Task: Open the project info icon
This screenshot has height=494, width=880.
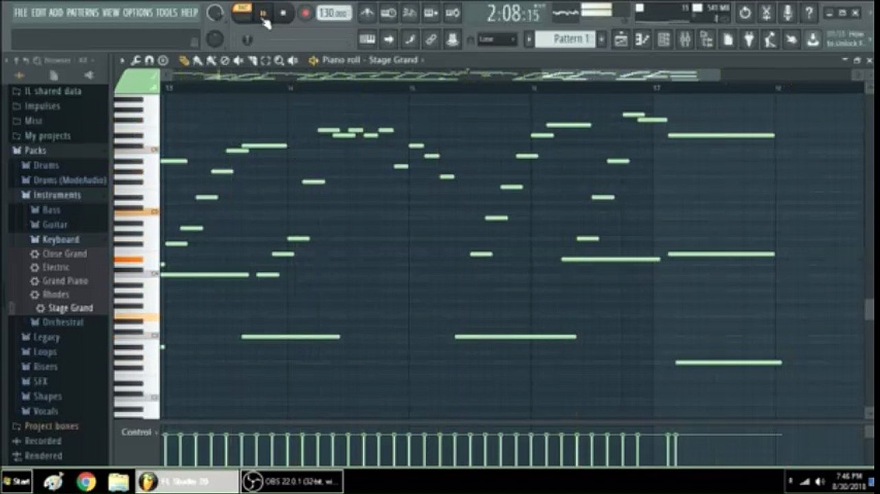Action: 727,40
